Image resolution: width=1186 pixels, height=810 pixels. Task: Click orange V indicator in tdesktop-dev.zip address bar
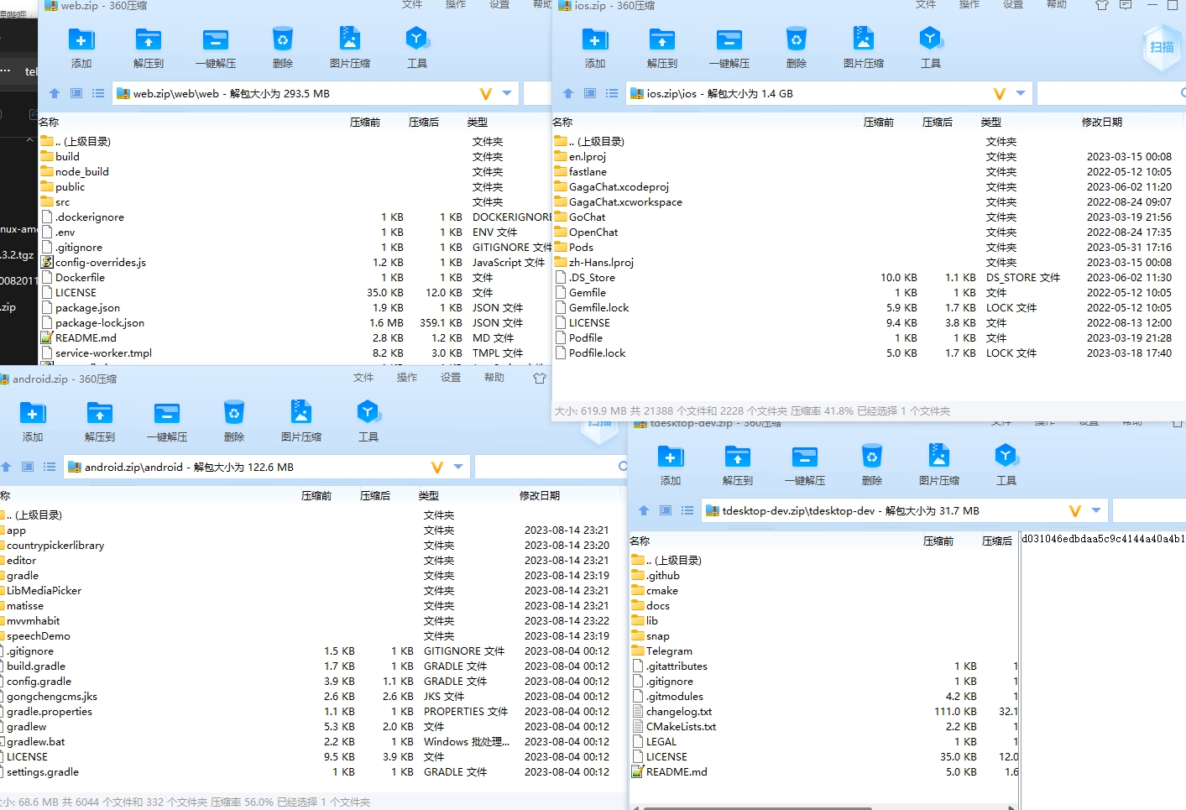coord(1074,510)
